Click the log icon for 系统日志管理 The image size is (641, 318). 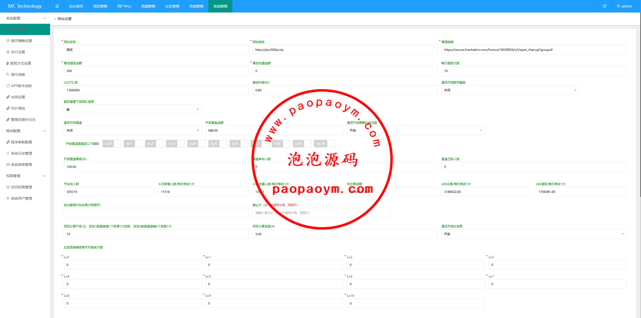click(8, 153)
